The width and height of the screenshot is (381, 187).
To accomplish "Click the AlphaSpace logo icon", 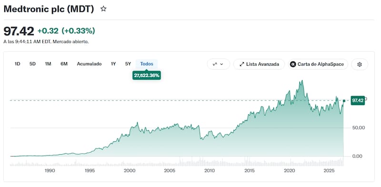I will (293, 64).
